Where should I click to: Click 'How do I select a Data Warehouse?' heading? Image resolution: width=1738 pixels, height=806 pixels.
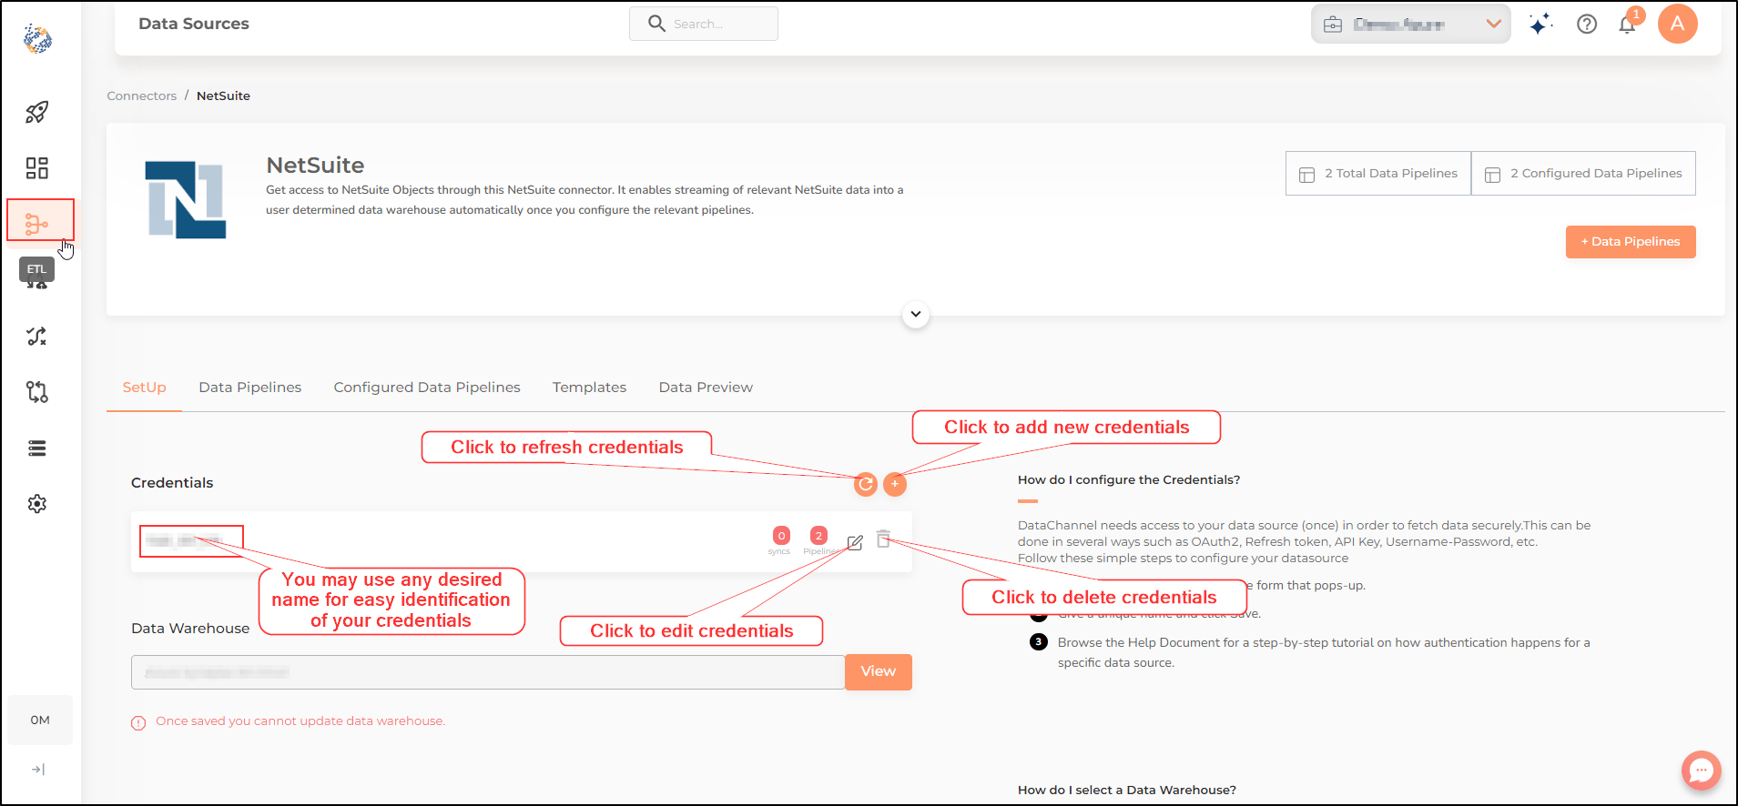[x=1127, y=791]
